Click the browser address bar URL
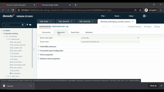164x92 pixels. 66,10
